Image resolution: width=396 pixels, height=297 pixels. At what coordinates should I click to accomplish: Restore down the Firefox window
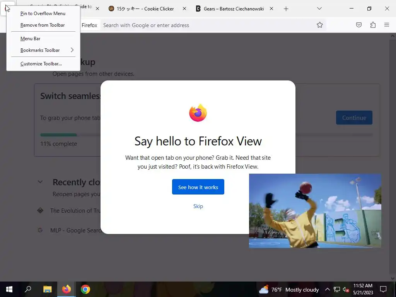369,9
